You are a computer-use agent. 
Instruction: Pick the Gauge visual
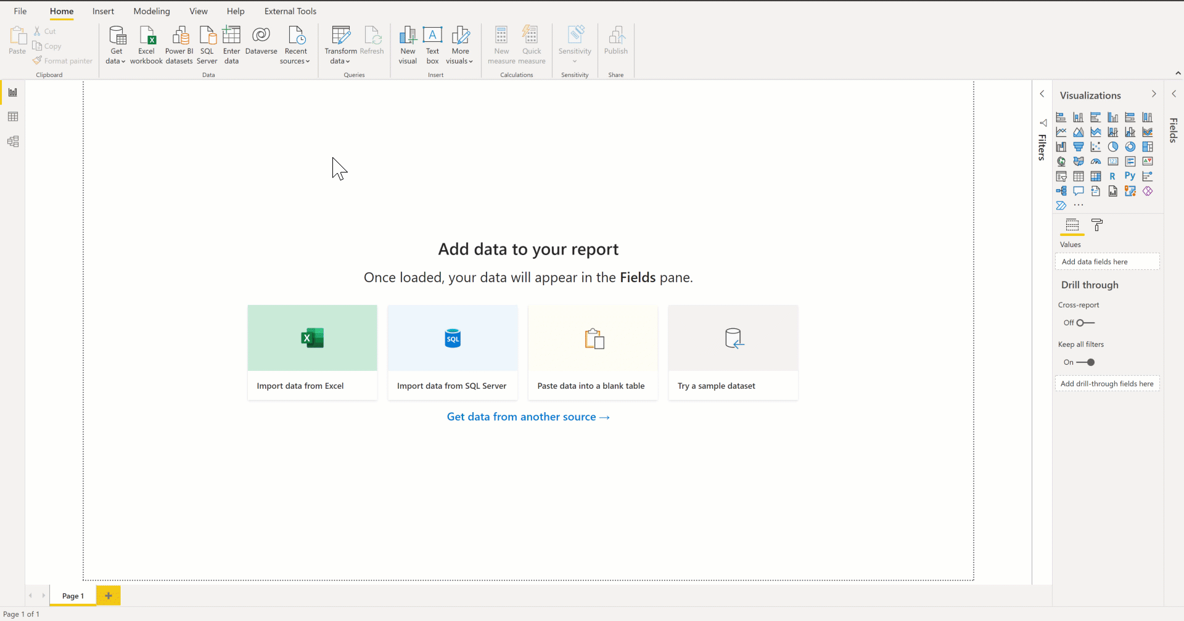click(1095, 161)
